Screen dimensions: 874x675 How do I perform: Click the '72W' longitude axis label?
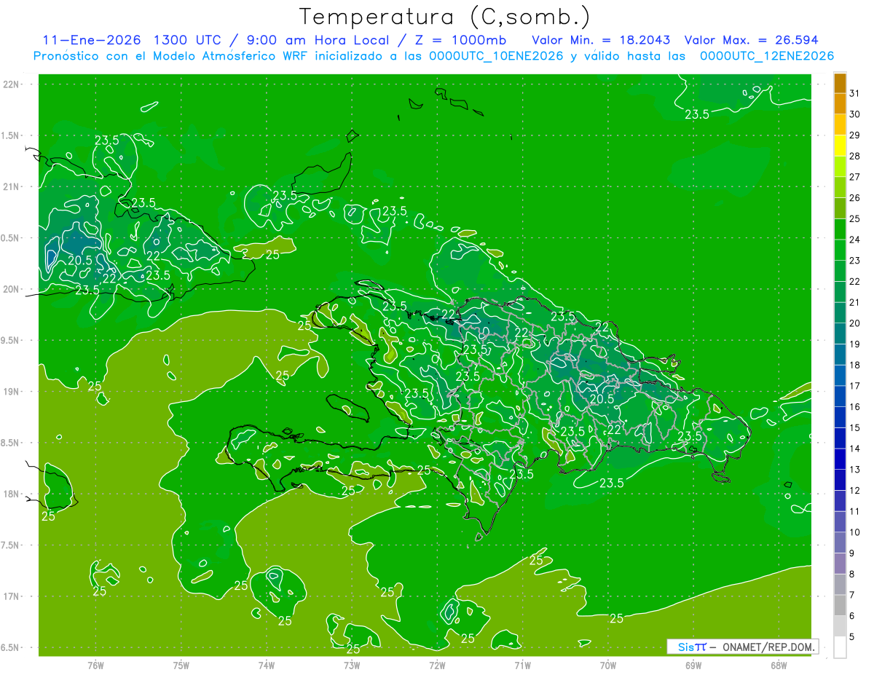437,665
